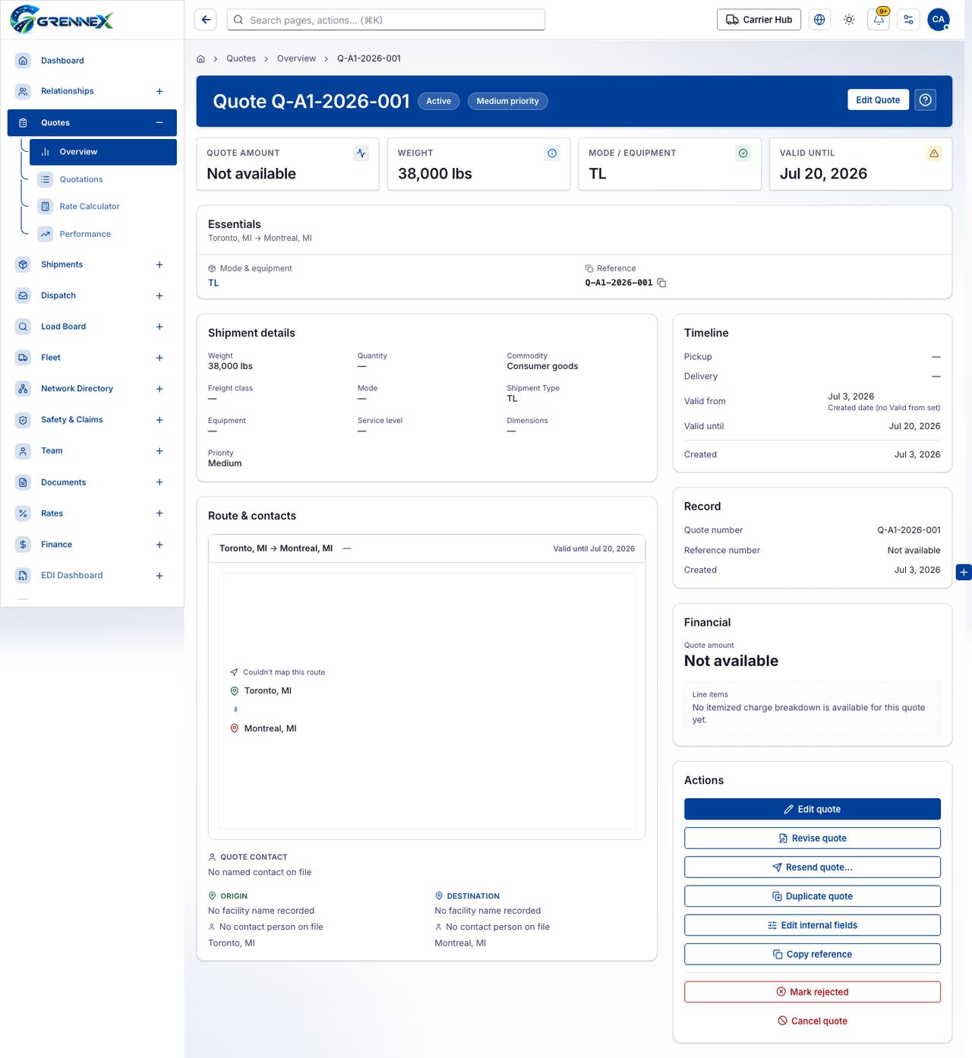Open Rate Calculator in the sidebar
This screenshot has width=972, height=1058.
coord(103,207)
